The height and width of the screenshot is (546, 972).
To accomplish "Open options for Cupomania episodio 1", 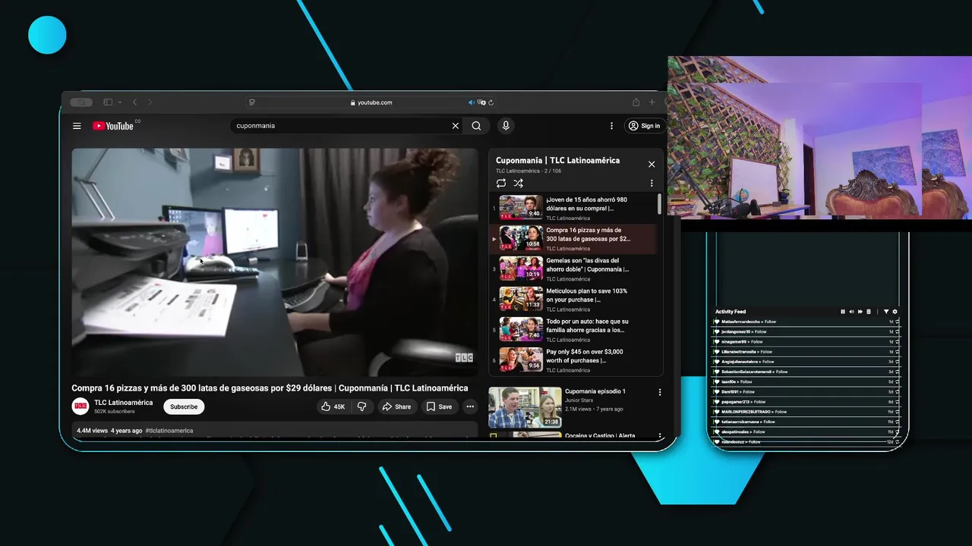I will (660, 392).
